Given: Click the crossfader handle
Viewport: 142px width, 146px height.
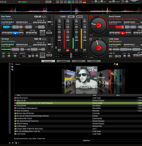Looking at the screenshot, I should [71, 55].
